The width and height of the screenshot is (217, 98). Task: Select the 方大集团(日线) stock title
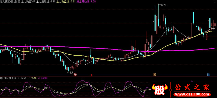(9, 2)
